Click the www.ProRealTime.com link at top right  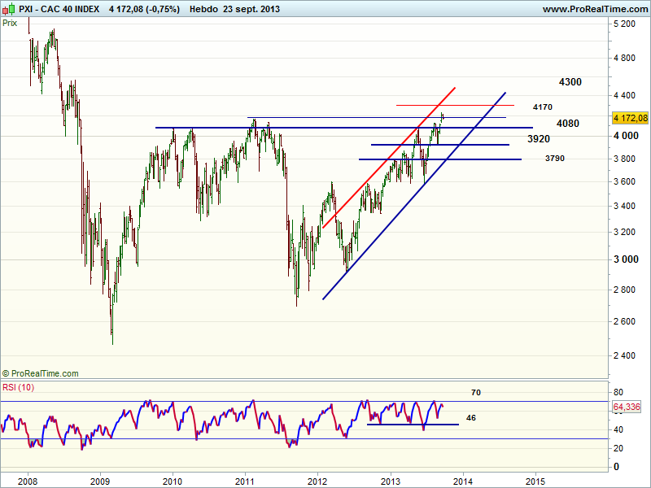(x=594, y=8)
